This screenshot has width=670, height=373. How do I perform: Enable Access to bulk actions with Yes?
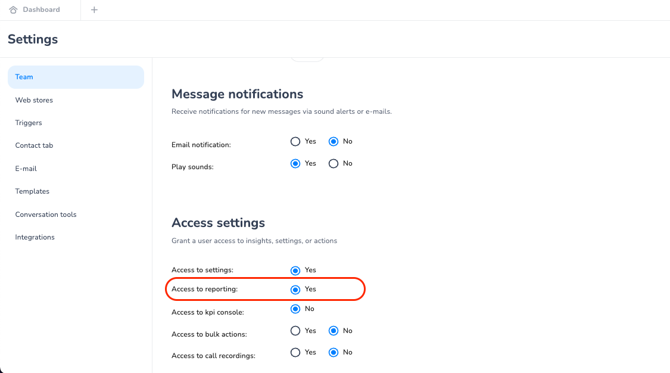pyautogui.click(x=295, y=331)
